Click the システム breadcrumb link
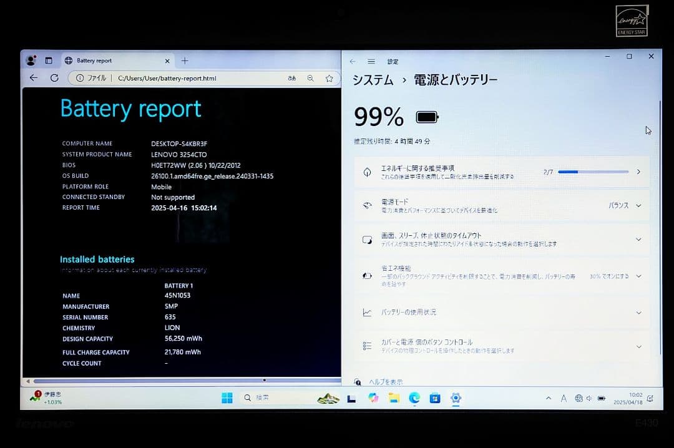This screenshot has width=674, height=448. tap(373, 80)
